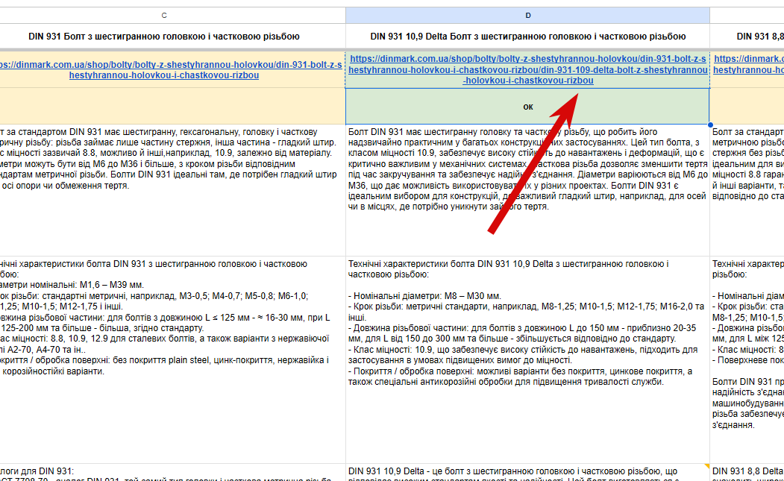
Task: Select the empty yellow cell below the column C link
Action: [x=172, y=107]
